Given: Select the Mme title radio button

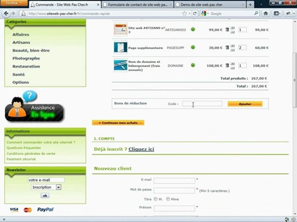Looking at the screenshot, I should coord(168,199).
